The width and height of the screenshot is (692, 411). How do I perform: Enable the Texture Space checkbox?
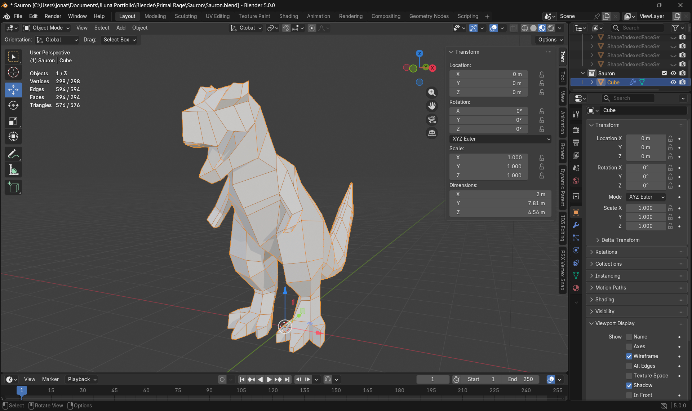(x=629, y=376)
